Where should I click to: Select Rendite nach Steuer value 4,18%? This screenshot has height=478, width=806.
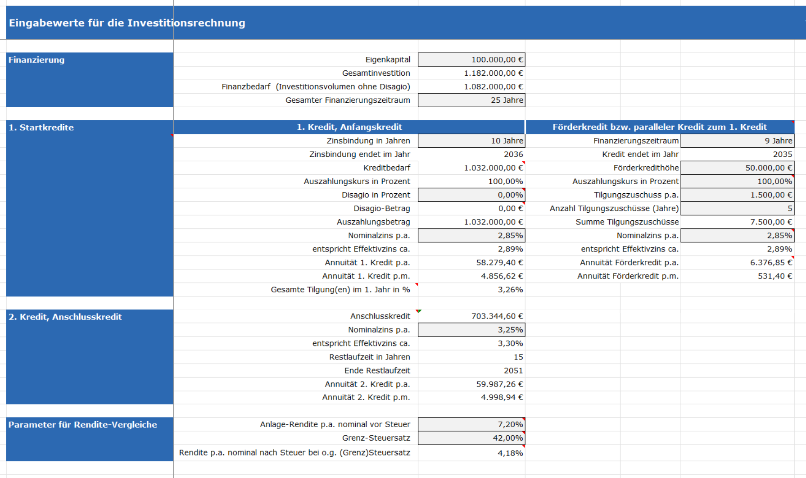click(x=510, y=453)
